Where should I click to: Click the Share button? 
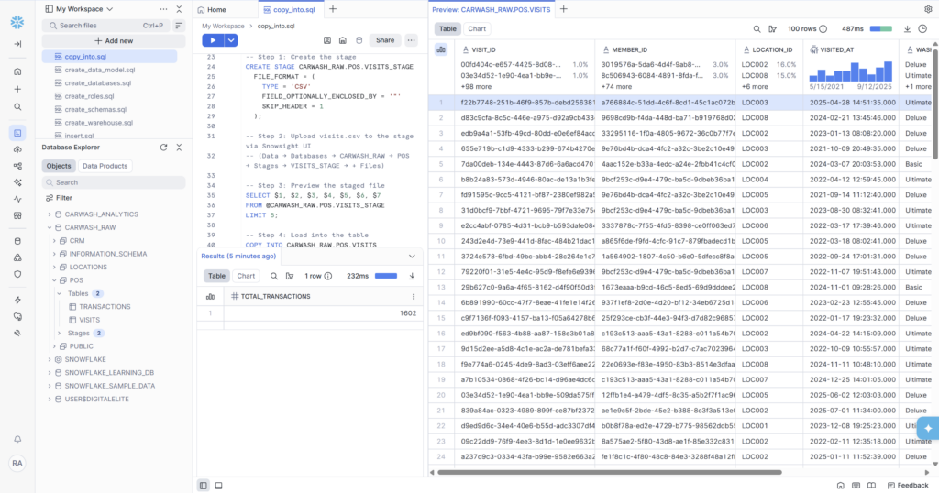pos(385,40)
